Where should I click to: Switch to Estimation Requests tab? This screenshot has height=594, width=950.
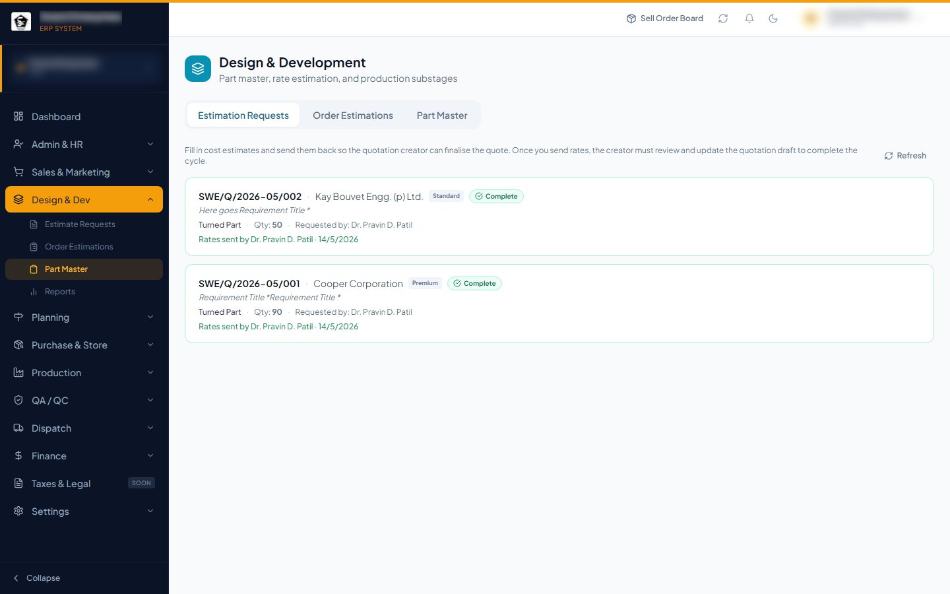pyautogui.click(x=243, y=115)
